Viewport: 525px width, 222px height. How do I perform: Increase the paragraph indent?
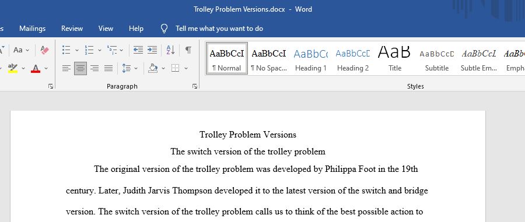[152, 50]
